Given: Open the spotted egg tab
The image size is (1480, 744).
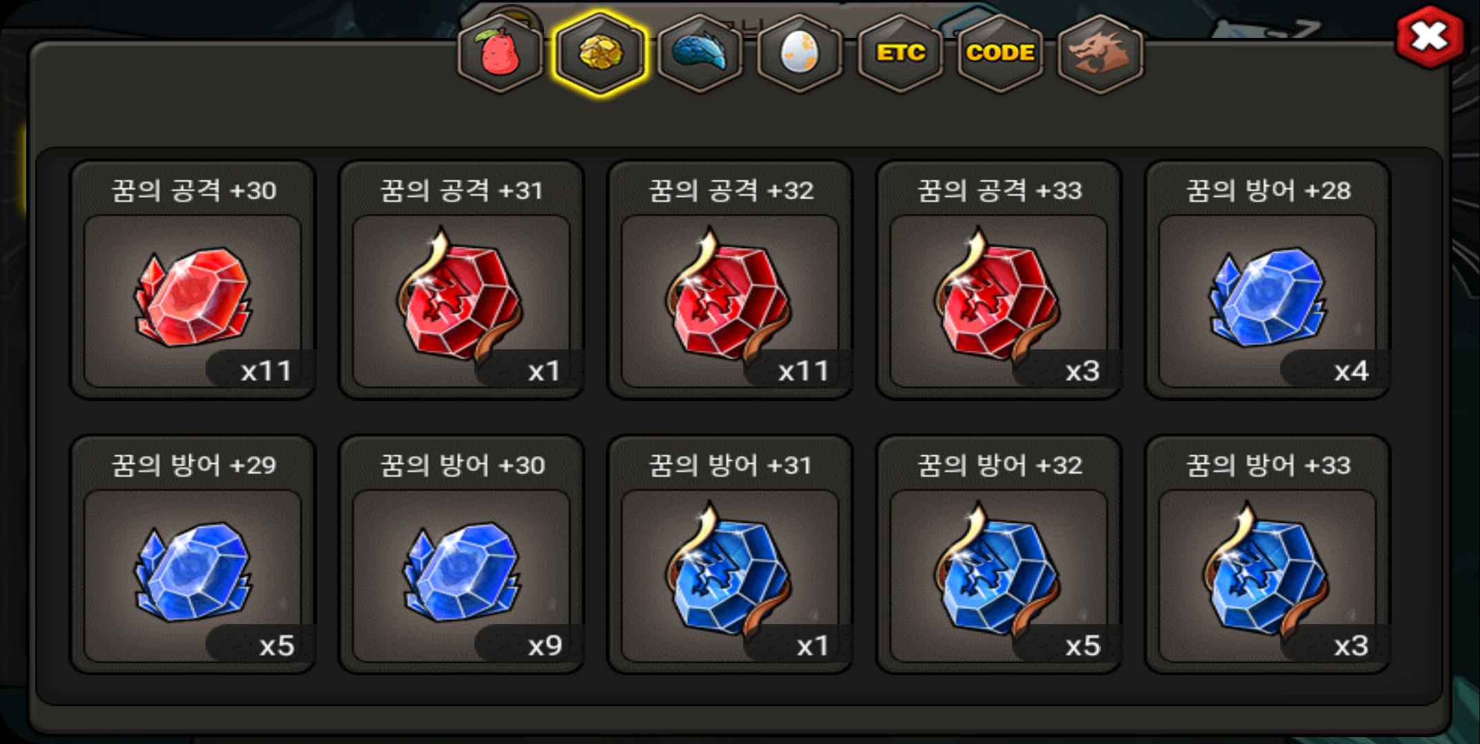Looking at the screenshot, I should click(x=800, y=54).
